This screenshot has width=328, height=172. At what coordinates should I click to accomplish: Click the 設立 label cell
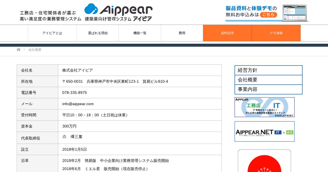(x=37, y=149)
